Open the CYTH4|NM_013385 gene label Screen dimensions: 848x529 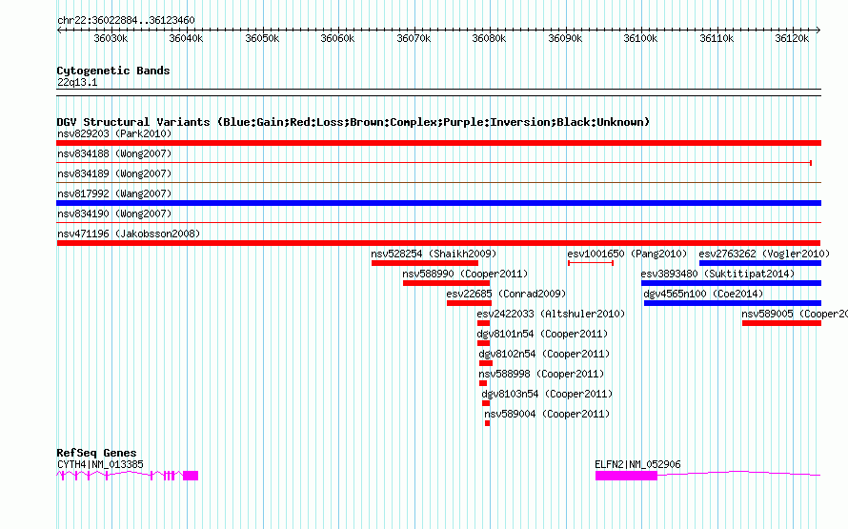(x=100, y=464)
